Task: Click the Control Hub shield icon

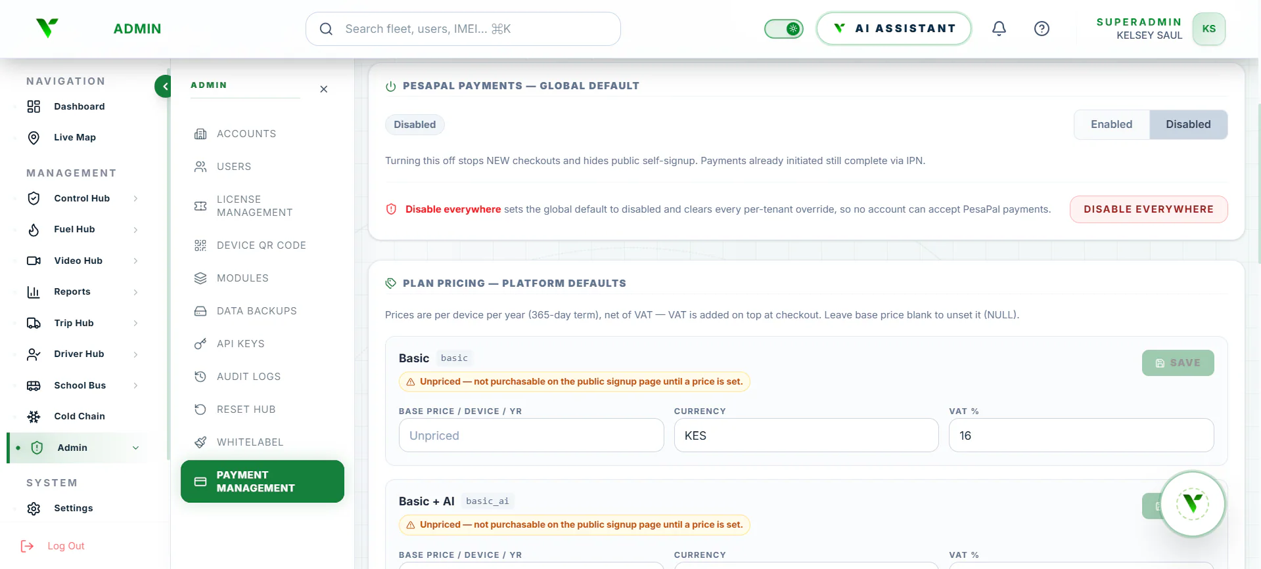Action: (x=34, y=198)
